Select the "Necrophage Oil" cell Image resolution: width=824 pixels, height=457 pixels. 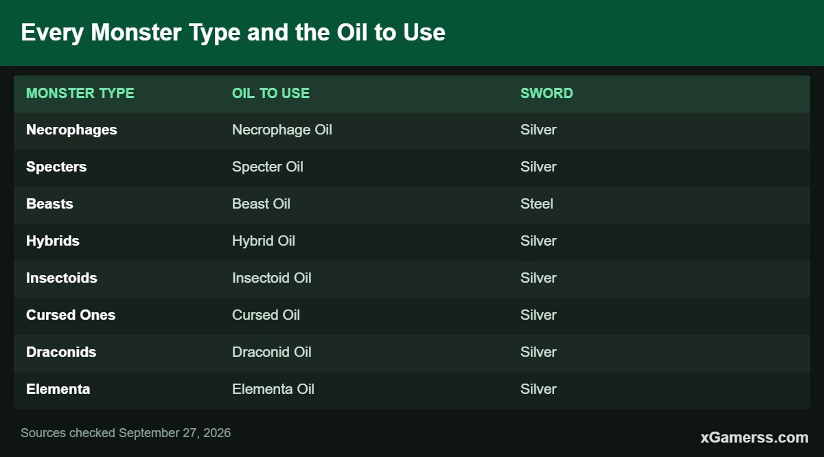click(x=282, y=130)
